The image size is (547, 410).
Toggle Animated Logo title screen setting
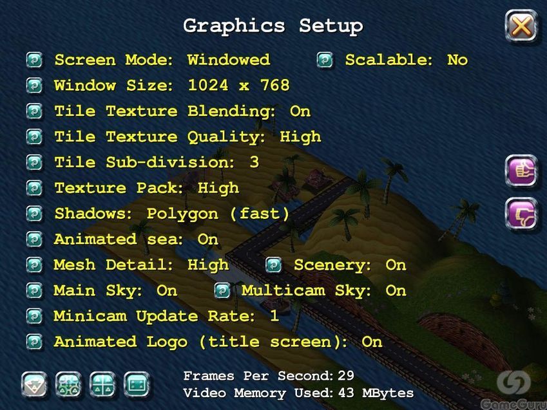[x=35, y=342]
